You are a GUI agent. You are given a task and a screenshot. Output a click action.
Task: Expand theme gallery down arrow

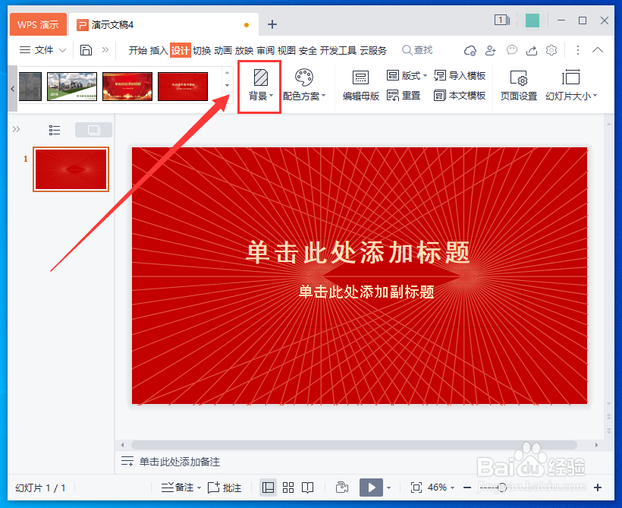227,85
